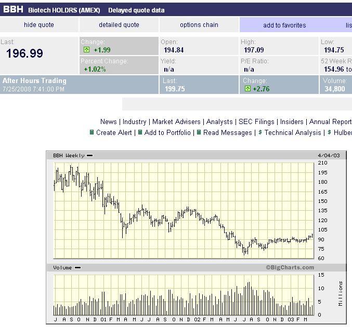This screenshot has width=352, height=327.
Task: Visit the Analysts link
Action: 219,122
